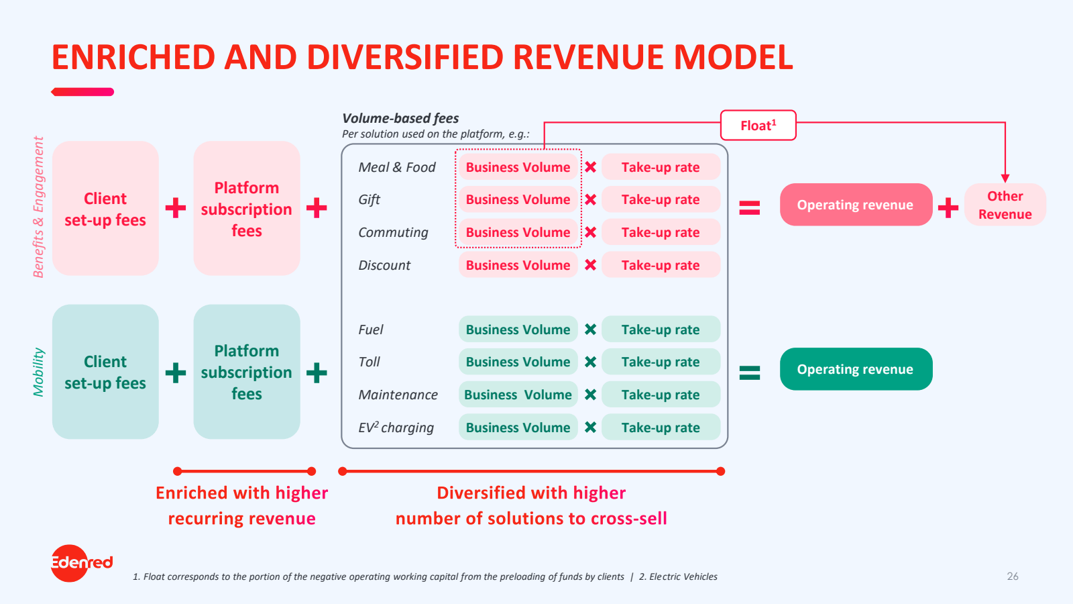Click the pink Client set-up fees box

(105, 208)
